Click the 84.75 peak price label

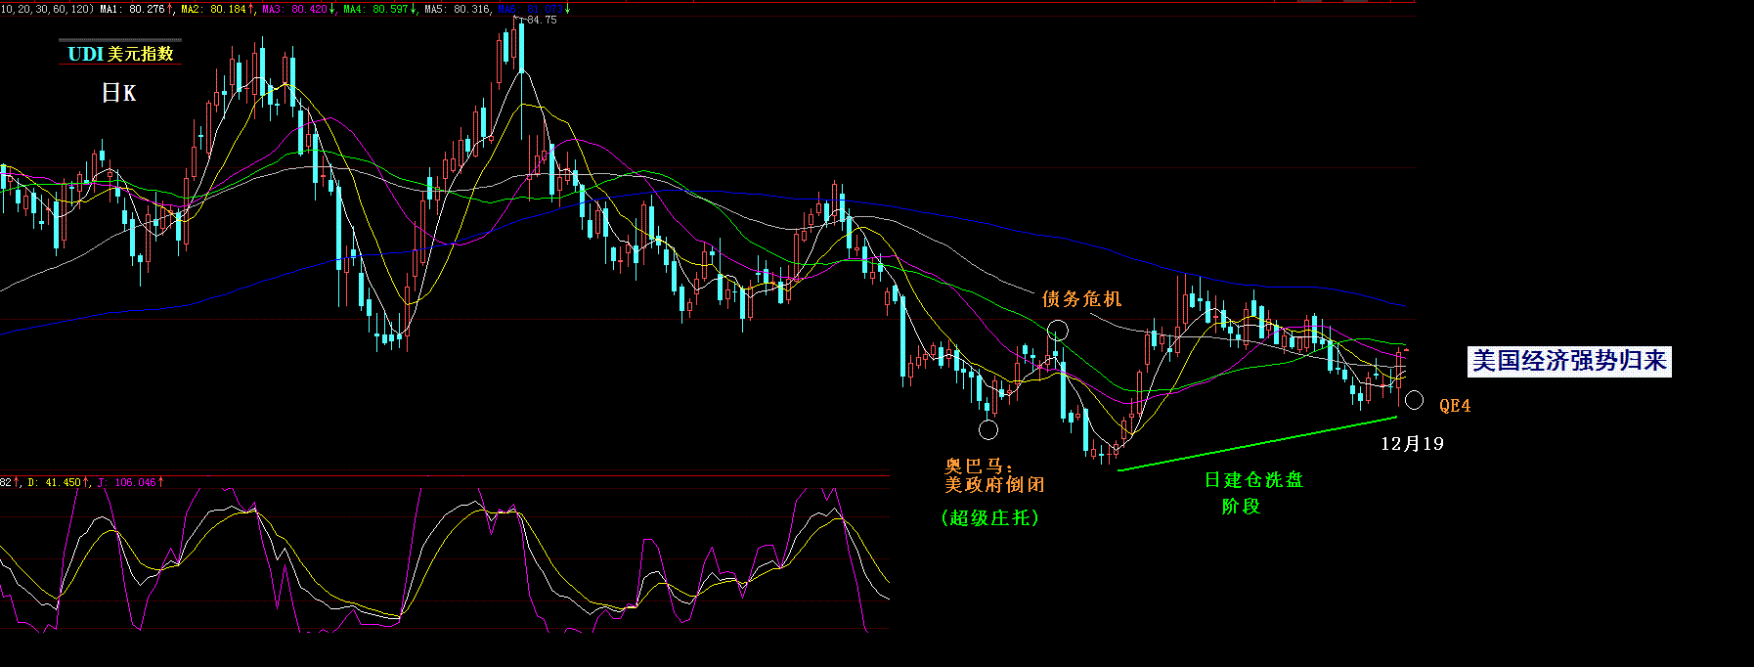pos(541,20)
